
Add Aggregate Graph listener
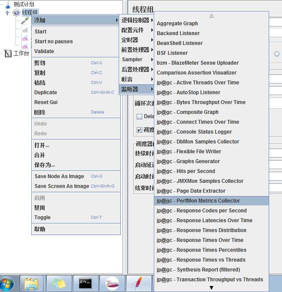coord(211,24)
